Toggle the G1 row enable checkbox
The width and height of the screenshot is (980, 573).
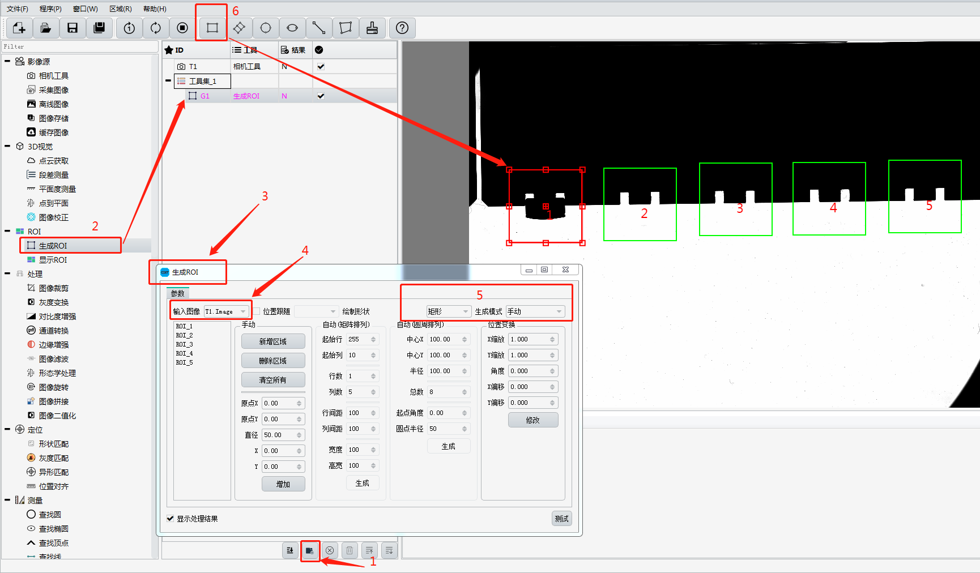tap(321, 96)
